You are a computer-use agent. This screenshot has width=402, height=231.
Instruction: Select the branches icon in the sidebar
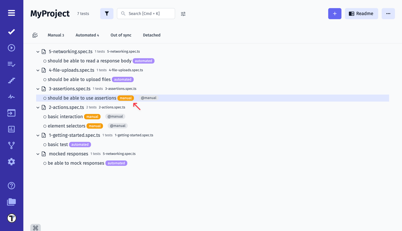11,145
